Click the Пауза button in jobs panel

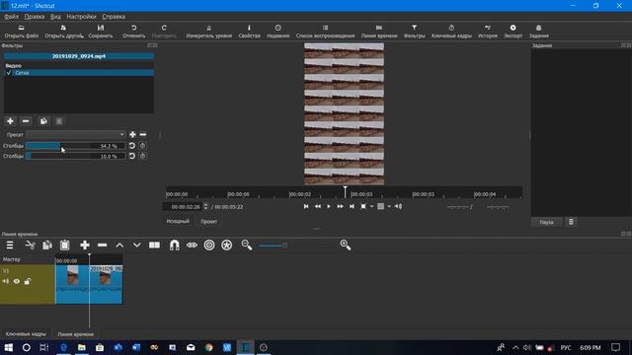tap(546, 222)
